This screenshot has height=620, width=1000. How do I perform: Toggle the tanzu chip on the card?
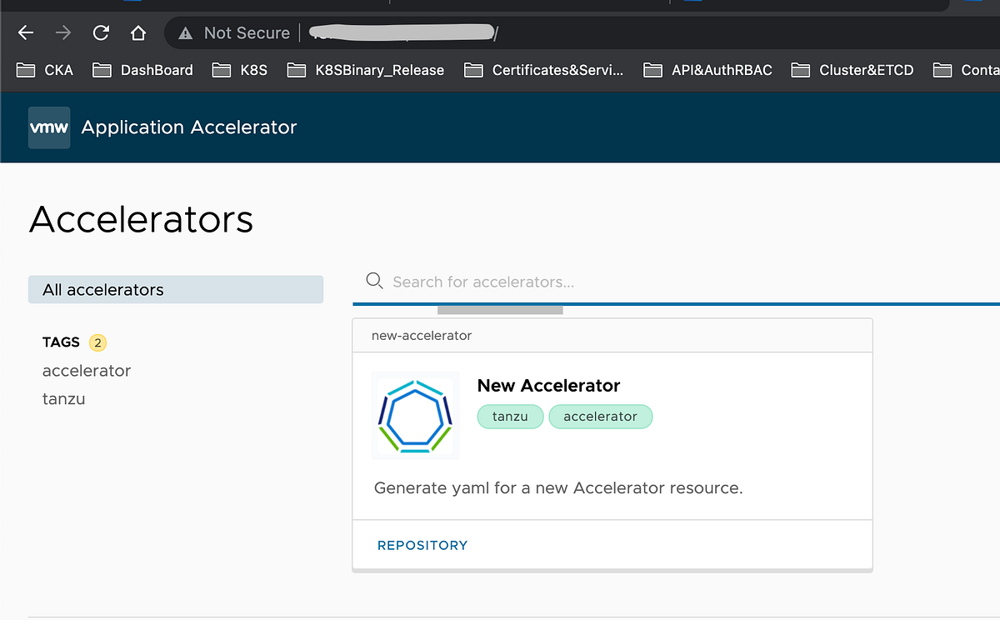510,417
